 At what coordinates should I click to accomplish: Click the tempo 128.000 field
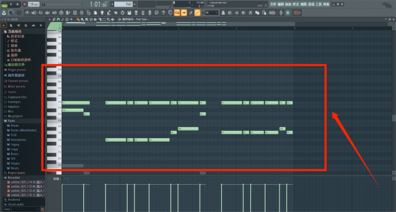[34, 4]
